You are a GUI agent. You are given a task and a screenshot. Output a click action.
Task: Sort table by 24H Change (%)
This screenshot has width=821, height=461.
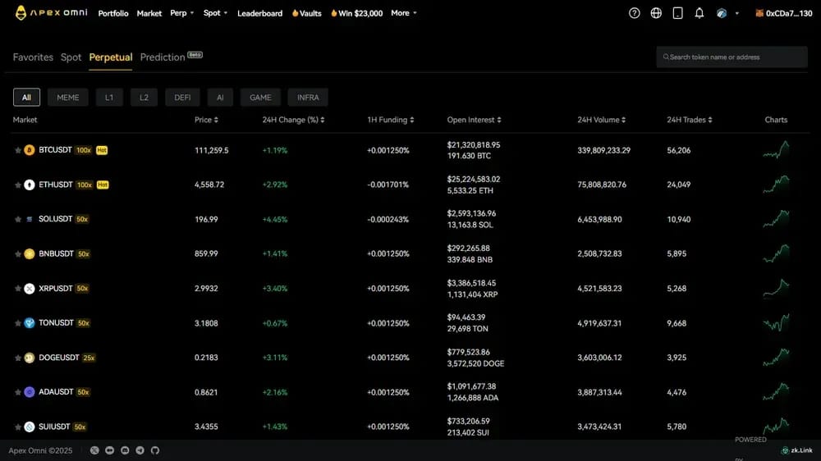tap(293, 120)
